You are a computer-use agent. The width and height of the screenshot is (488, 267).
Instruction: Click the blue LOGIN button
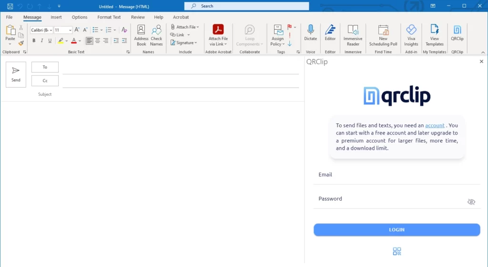tap(397, 230)
